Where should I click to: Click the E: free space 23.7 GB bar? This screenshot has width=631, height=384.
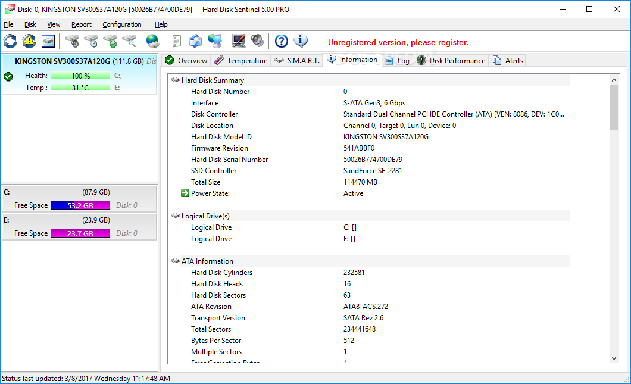click(80, 233)
